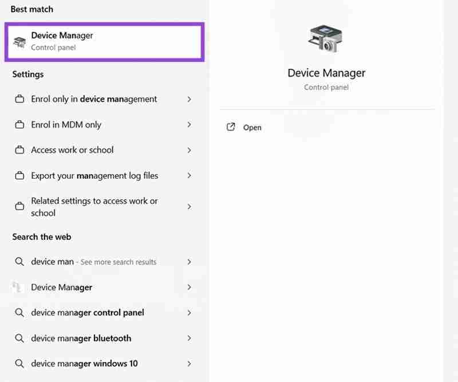Select 'device manager windows 10' suggestion
This screenshot has width=458, height=382.
105,363
